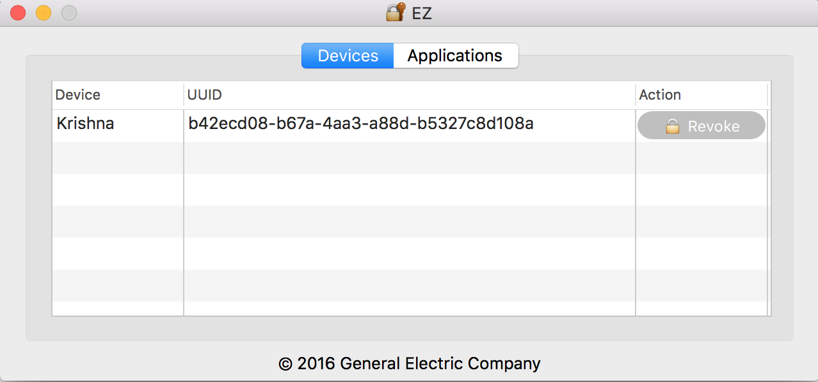
Task: Select the UUID value starting with b42ecd08
Action: click(x=361, y=123)
